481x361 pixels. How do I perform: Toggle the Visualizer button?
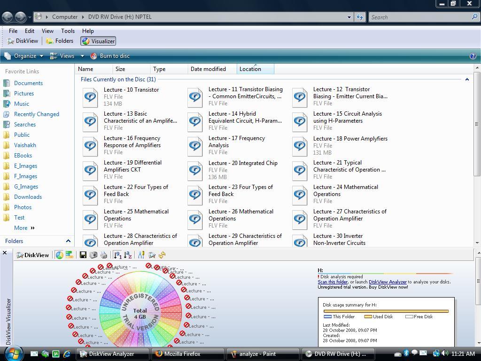tap(99, 41)
